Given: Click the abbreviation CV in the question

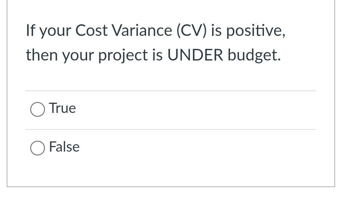Looking at the screenshot, I should pos(191,31).
